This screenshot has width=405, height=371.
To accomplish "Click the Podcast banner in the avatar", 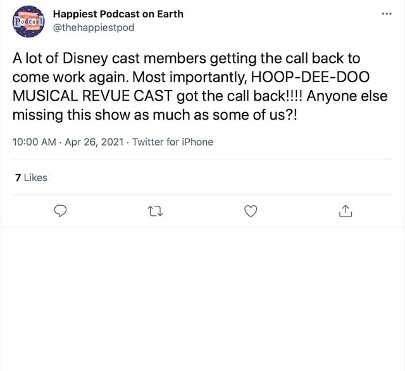I will pos(28,22).
